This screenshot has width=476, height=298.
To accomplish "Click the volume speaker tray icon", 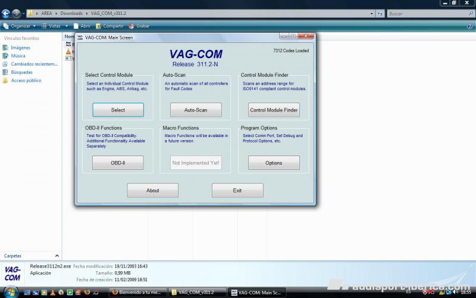I will click(455, 292).
